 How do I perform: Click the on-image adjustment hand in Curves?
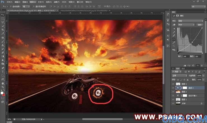[x=174, y=25]
